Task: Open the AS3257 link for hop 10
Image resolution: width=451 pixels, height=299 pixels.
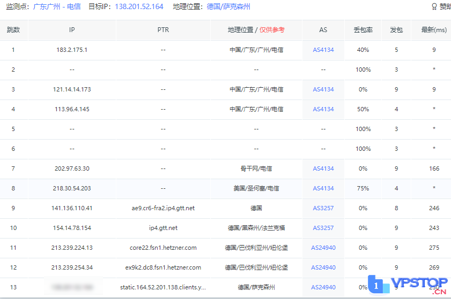Action: pos(323,228)
